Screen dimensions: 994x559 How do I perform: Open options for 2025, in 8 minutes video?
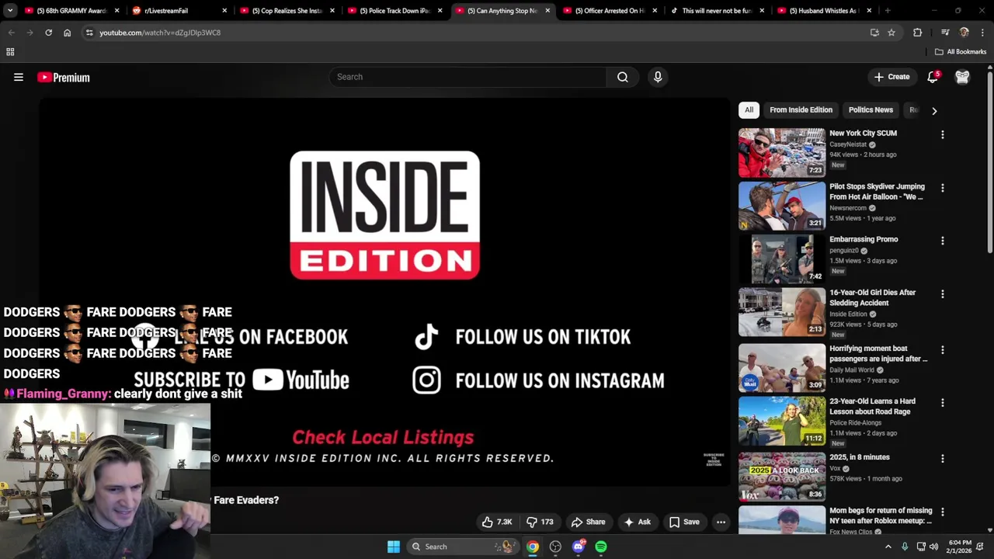click(x=942, y=459)
